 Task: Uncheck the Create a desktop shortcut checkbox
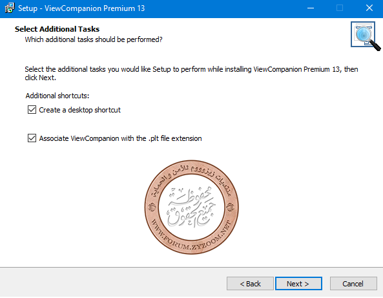point(32,110)
